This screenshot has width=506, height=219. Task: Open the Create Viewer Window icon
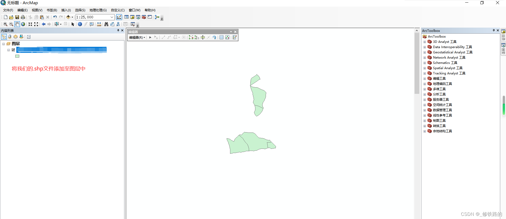pyautogui.click(x=133, y=24)
